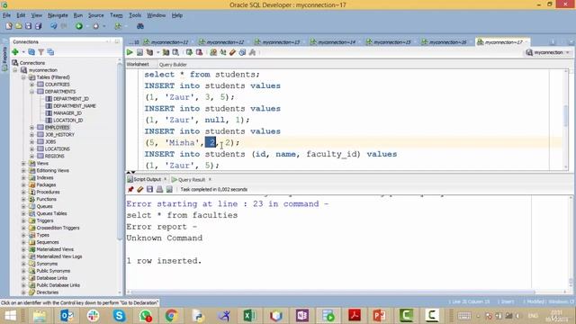
Task: Print the script output with printer icon
Action: [x=159, y=190]
